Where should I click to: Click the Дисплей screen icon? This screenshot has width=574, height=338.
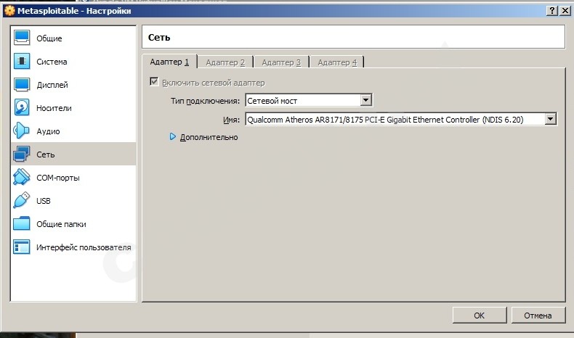point(22,84)
